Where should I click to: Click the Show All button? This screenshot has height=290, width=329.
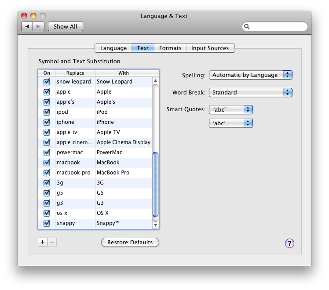pyautogui.click(x=65, y=26)
